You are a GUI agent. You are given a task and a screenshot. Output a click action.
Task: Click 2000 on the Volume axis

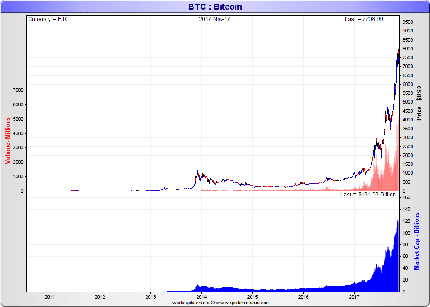point(18,162)
